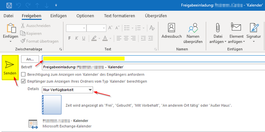This screenshot has width=265, height=132.
Task: Open the Customize Quick Access Toolbar dropdown
Action: pos(56,5)
